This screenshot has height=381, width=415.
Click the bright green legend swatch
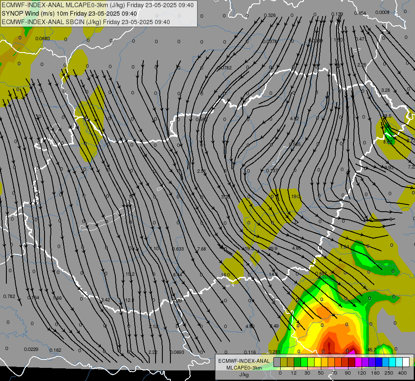[x=304, y=362]
